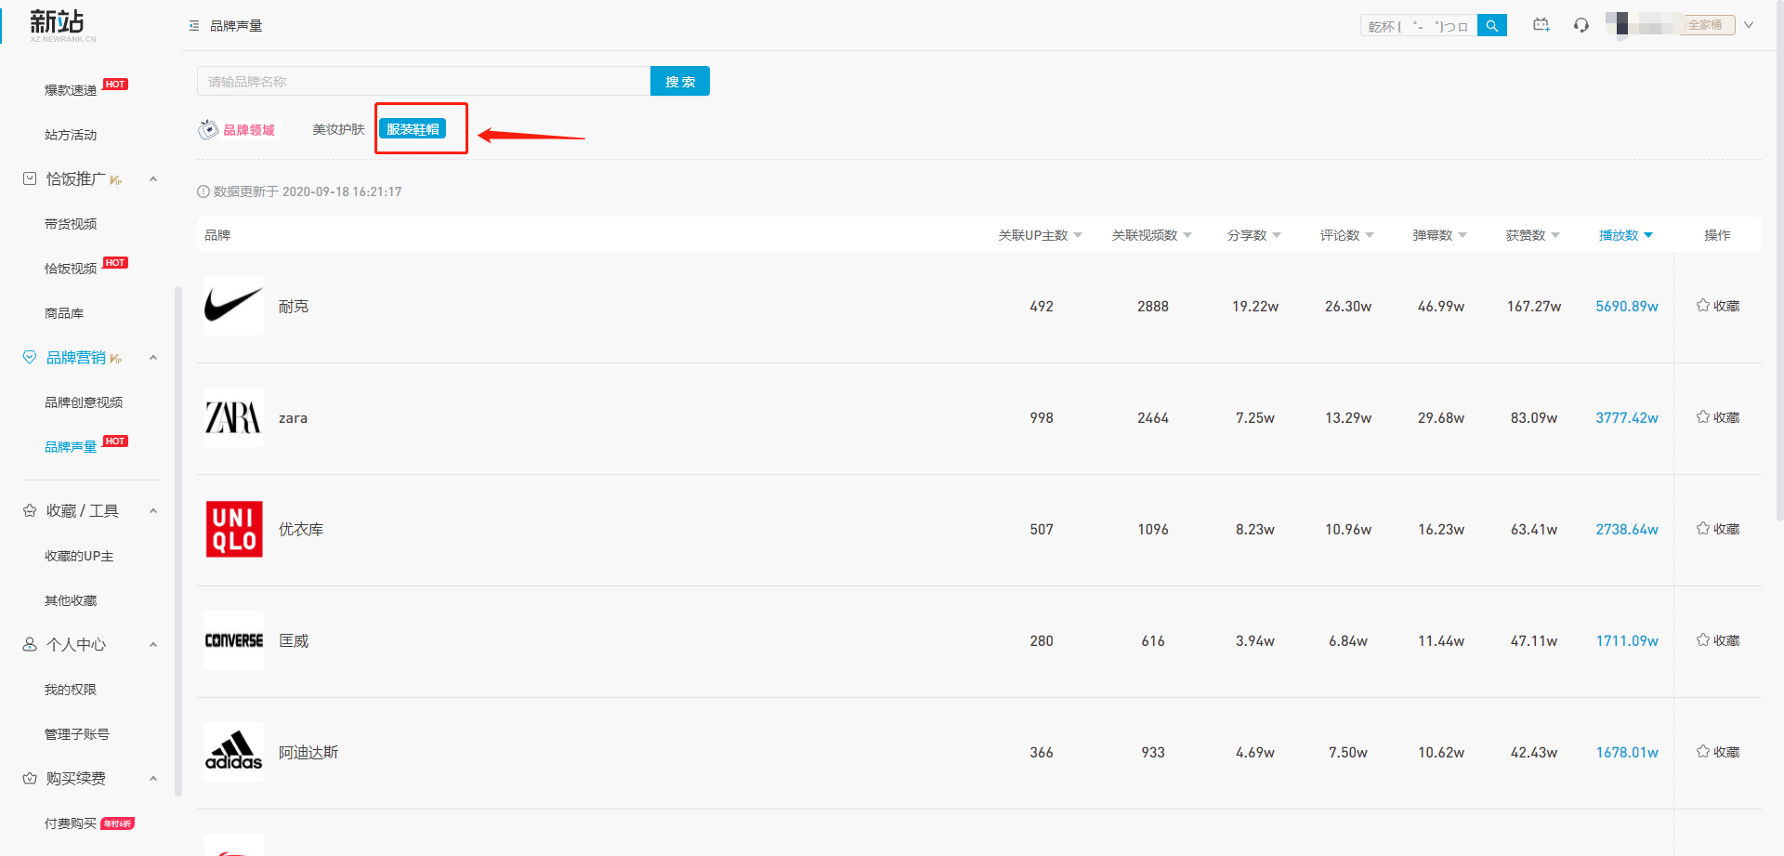
Task: Click into the top header search field
Action: (x=1419, y=26)
